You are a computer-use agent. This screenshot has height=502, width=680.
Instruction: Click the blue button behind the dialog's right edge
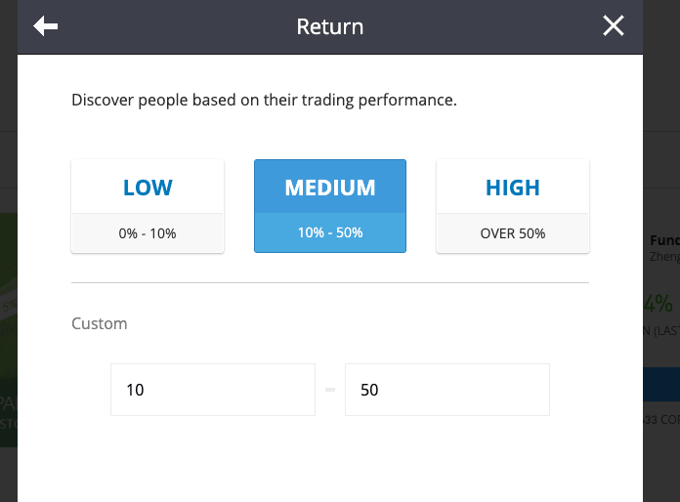click(661, 384)
